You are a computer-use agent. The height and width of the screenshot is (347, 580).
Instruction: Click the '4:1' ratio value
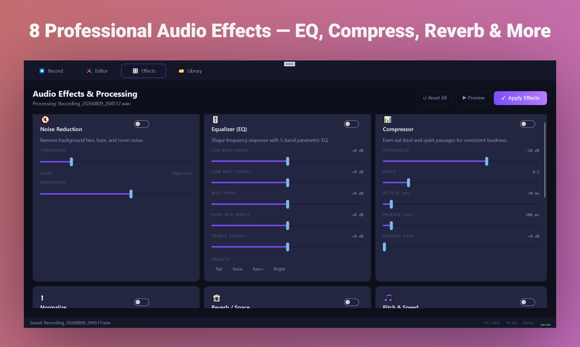(536, 172)
